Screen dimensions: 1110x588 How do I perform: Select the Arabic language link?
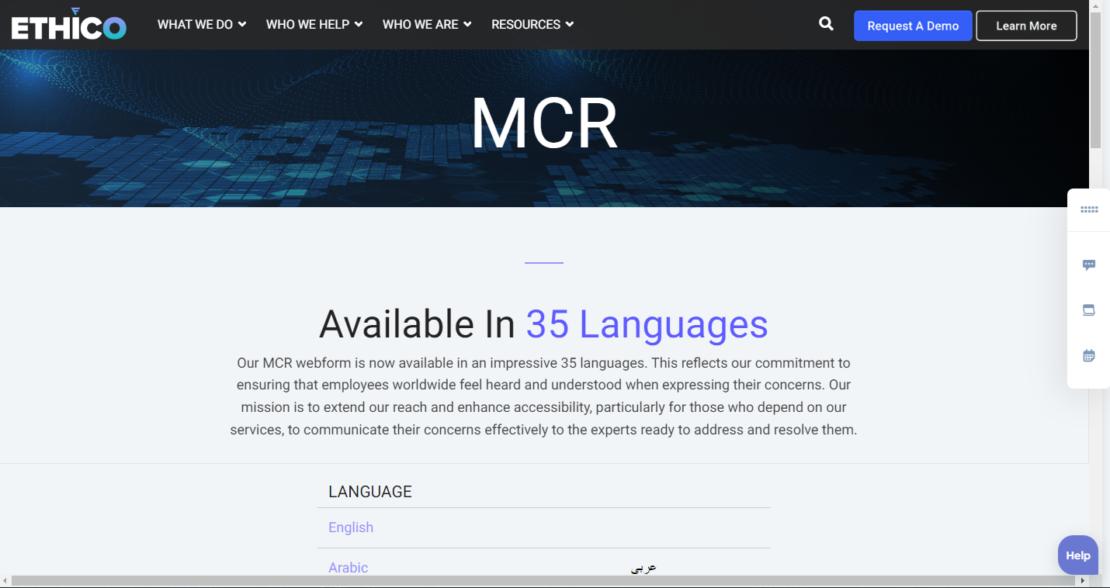[348, 567]
